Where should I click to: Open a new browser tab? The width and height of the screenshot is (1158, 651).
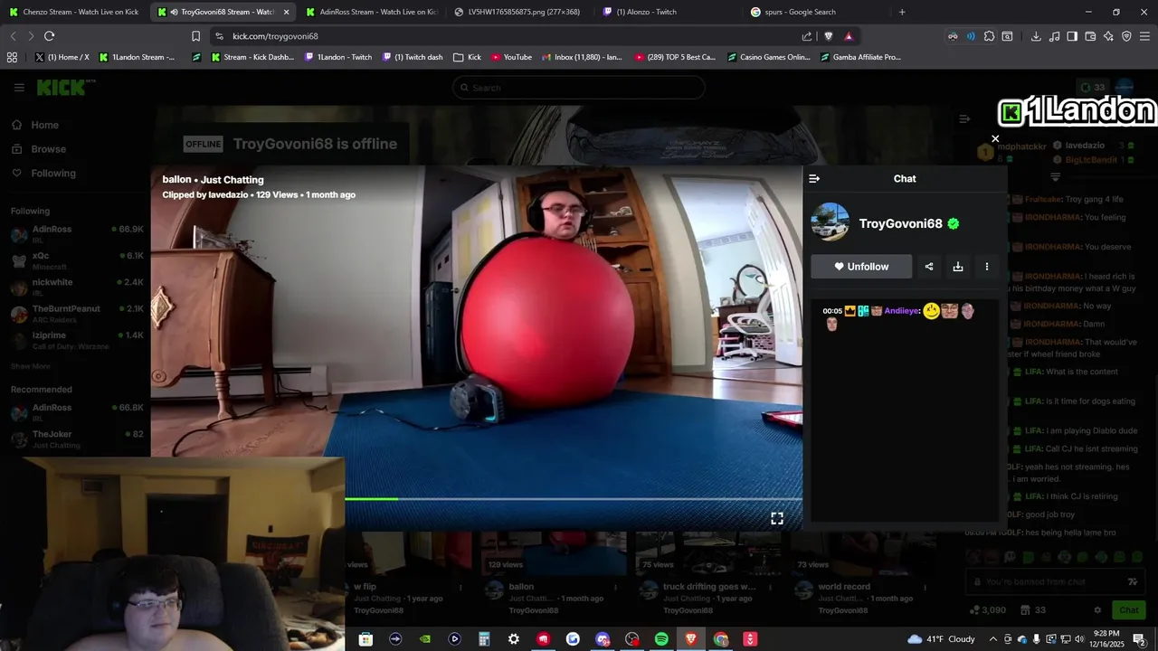902,12
